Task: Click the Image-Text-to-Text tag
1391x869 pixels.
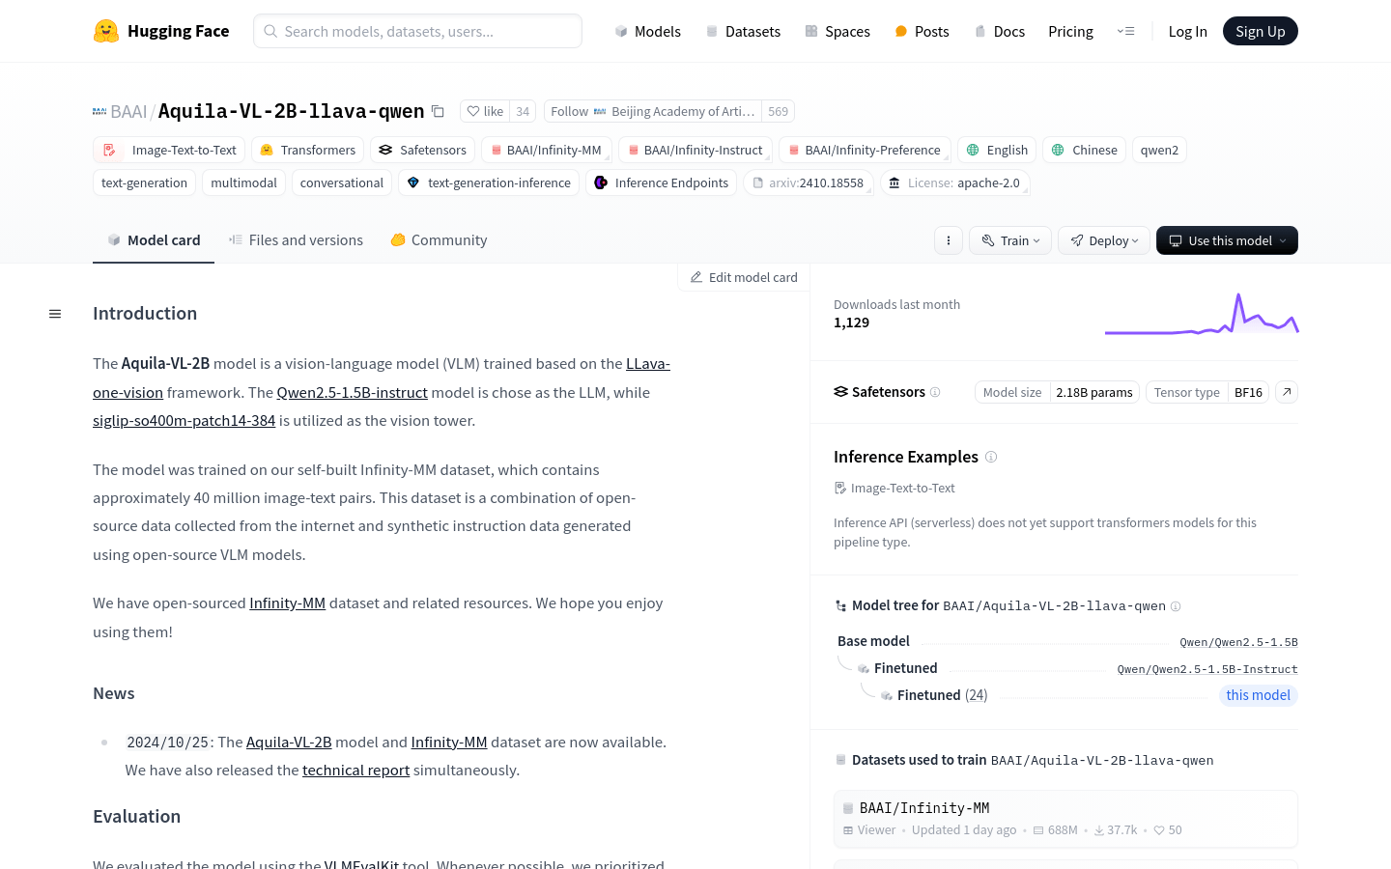Action: click(x=169, y=150)
